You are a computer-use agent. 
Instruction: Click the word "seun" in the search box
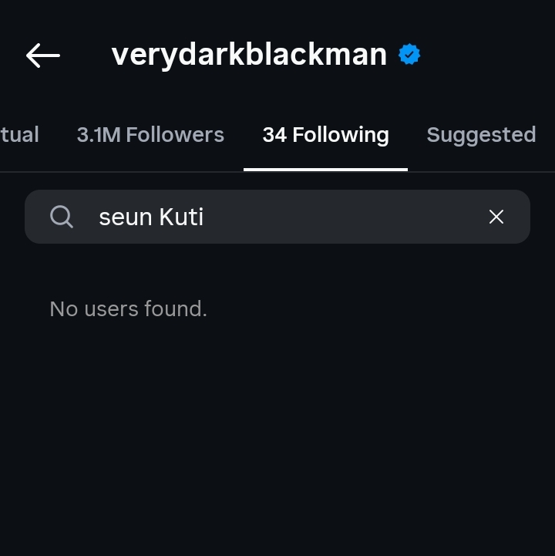point(126,217)
